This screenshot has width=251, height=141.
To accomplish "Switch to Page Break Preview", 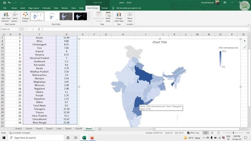I will click(x=218, y=133).
